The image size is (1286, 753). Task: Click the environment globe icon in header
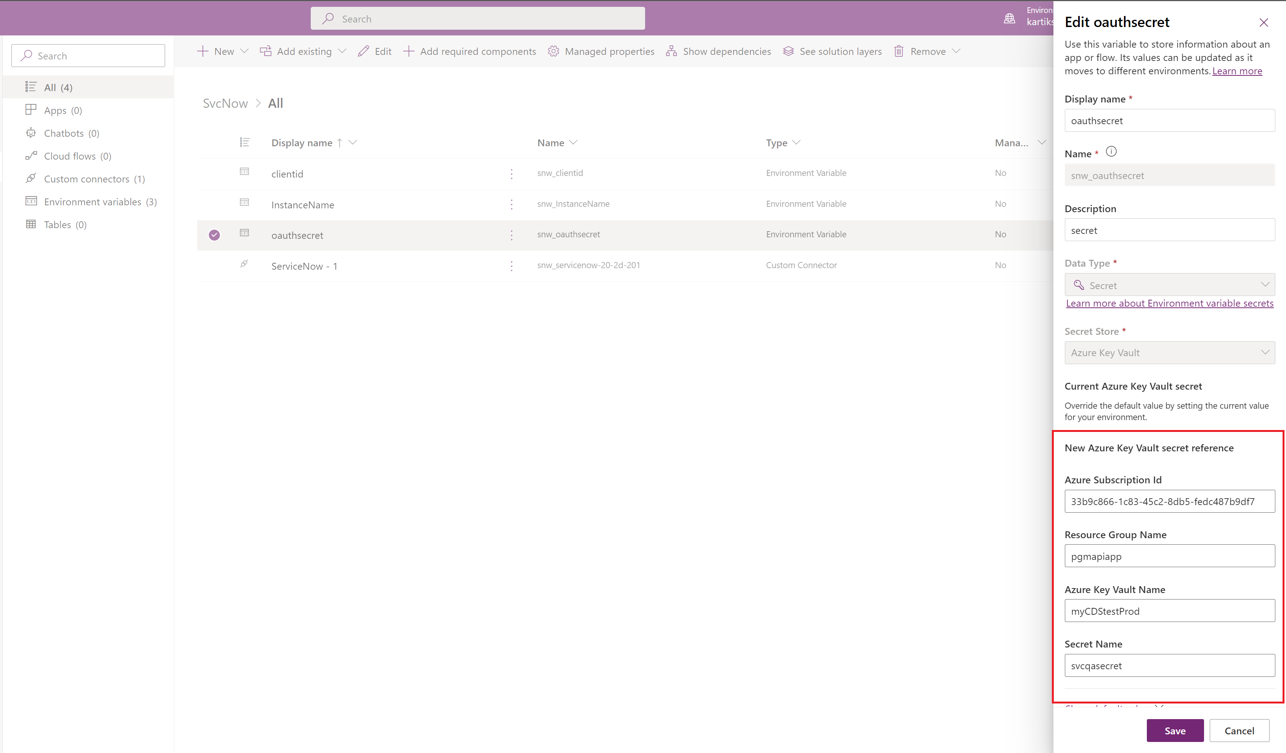coord(1010,19)
